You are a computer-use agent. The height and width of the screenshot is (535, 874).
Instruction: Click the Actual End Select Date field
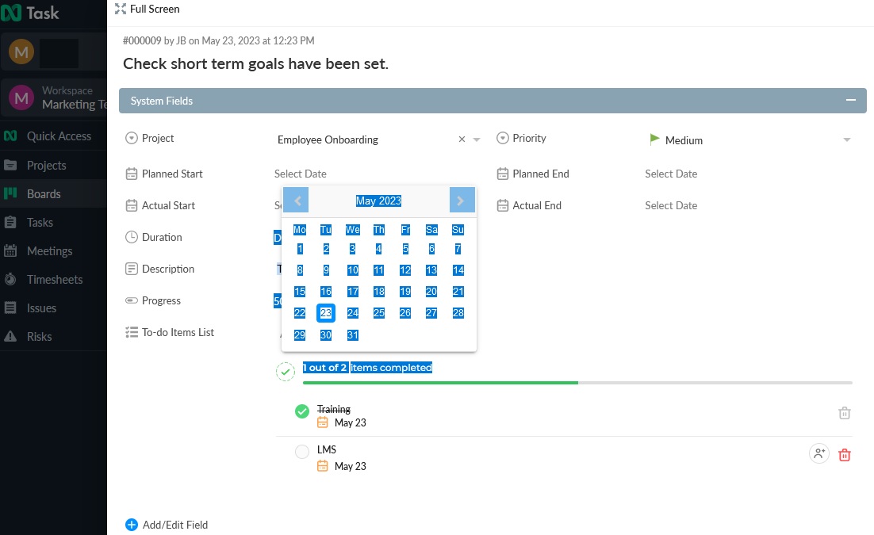(671, 205)
